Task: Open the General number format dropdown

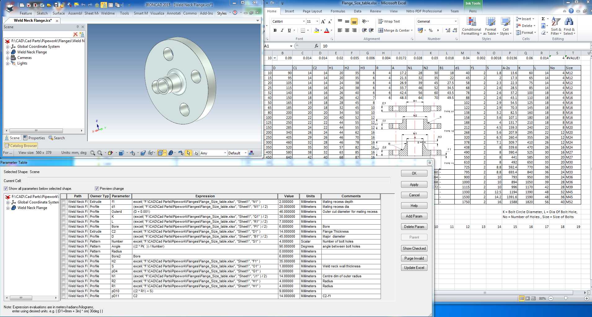Action: tap(456, 21)
